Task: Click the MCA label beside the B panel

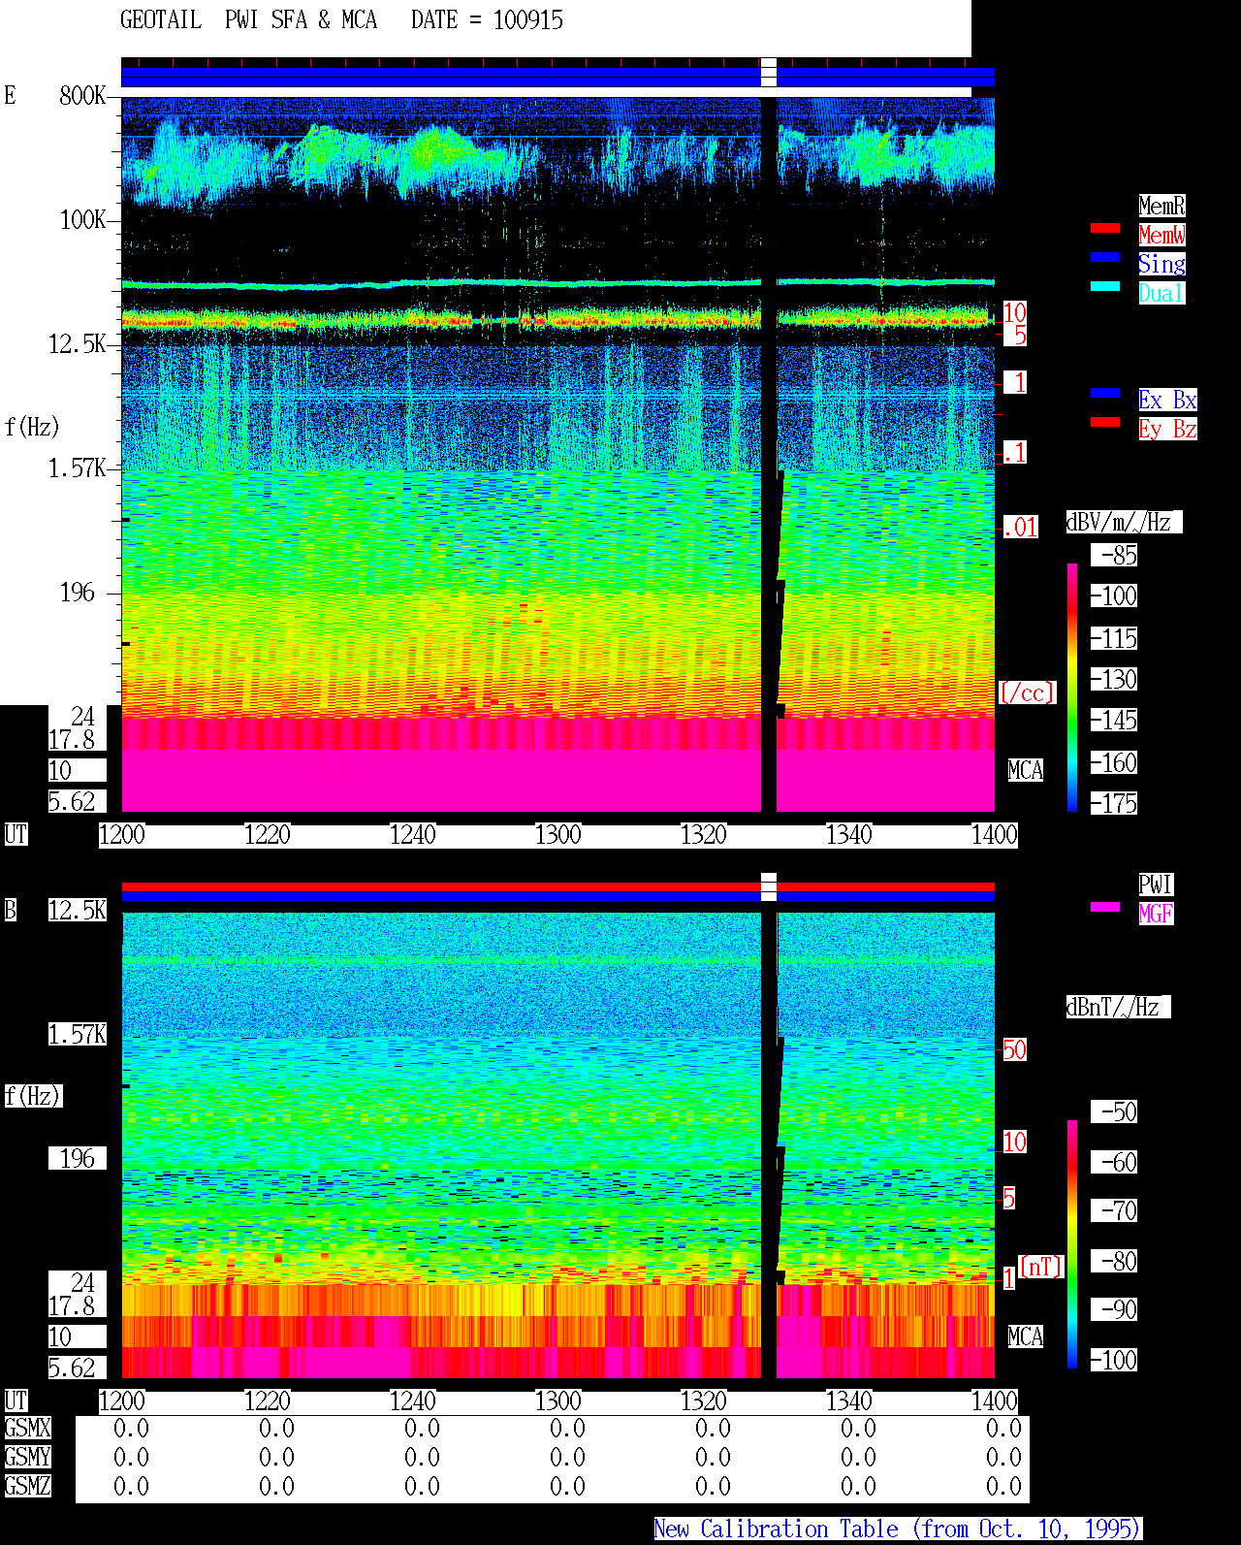Action: click(x=1026, y=1336)
